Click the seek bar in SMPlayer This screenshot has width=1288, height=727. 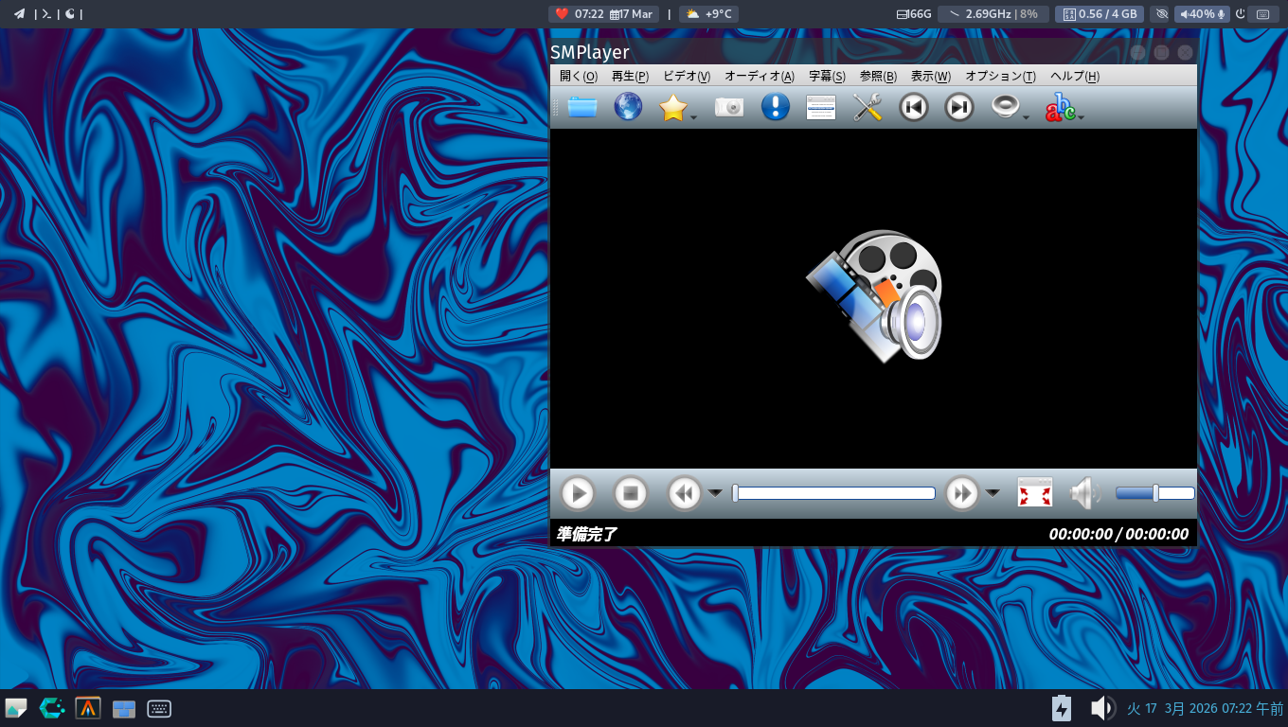833,493
